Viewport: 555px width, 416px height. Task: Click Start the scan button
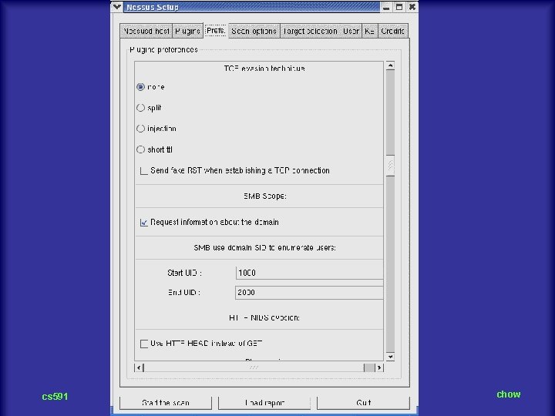(166, 403)
